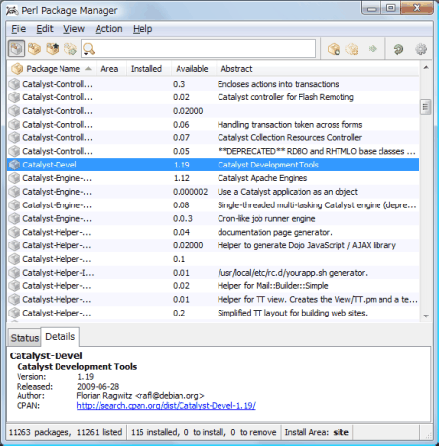Open the Catalyst-Devel CPAN search link
The height and width of the screenshot is (446, 439).
[x=166, y=405]
